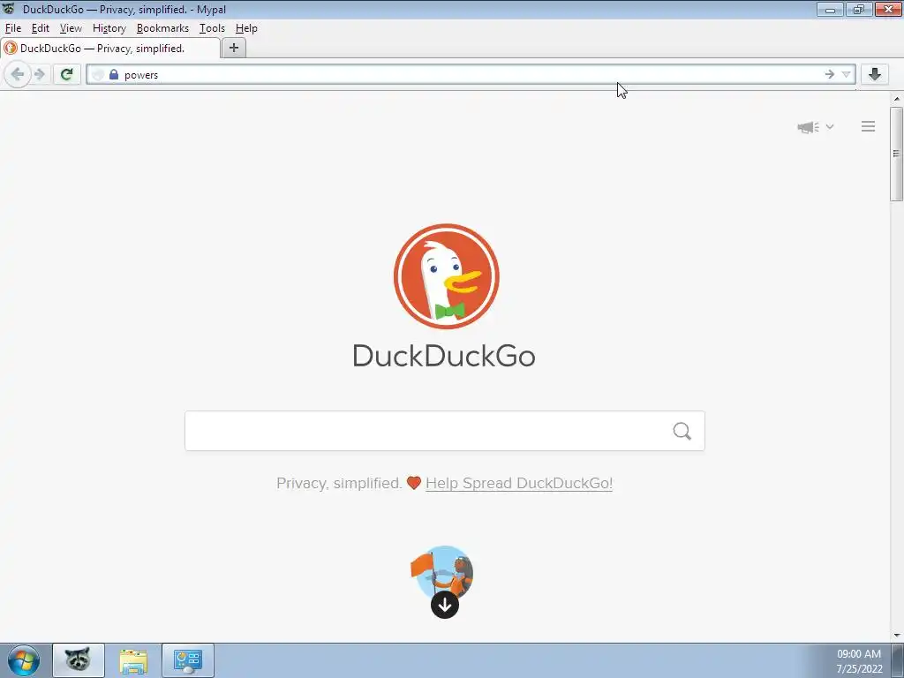
Task: Click the go arrow in address bar
Action: [x=829, y=74]
